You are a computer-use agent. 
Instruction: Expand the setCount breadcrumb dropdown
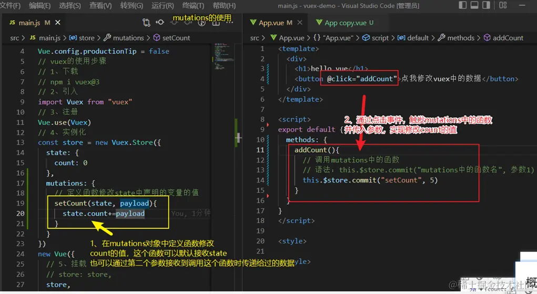(x=176, y=38)
